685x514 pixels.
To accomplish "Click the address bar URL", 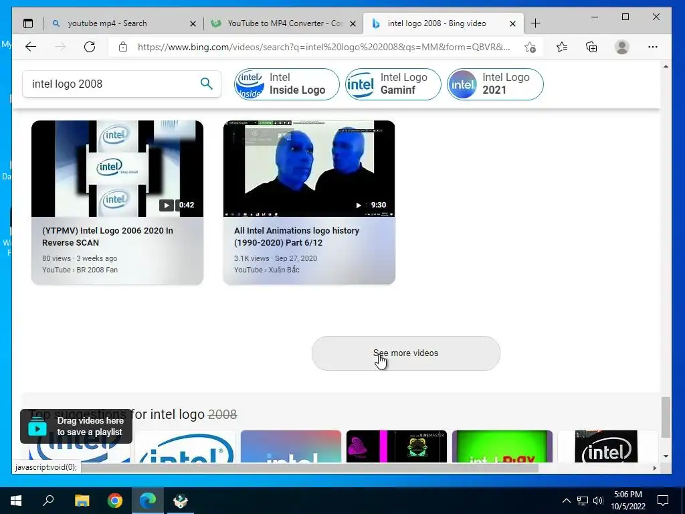I will point(323,47).
